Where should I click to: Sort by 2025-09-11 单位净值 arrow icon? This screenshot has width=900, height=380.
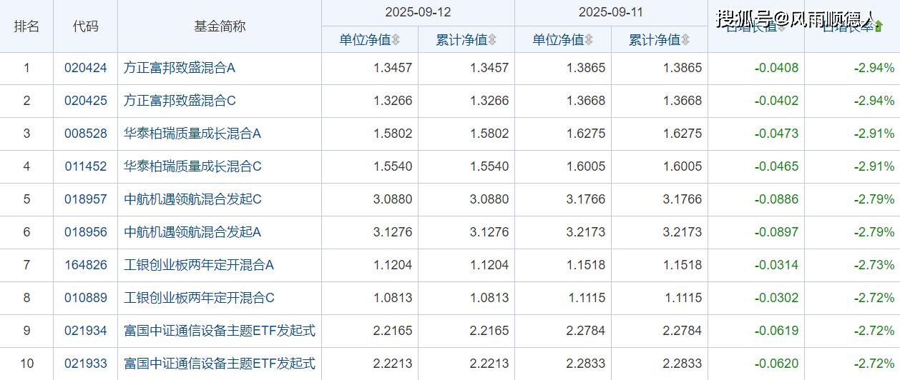590,40
